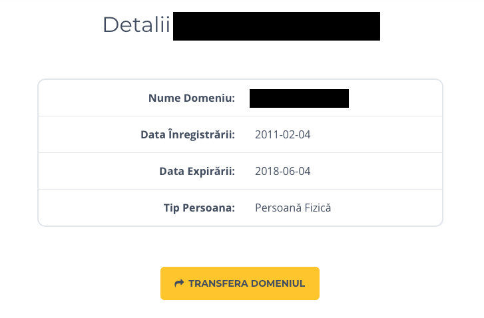
Task: Click the word Înregistrării in the label
Action: 202,135
